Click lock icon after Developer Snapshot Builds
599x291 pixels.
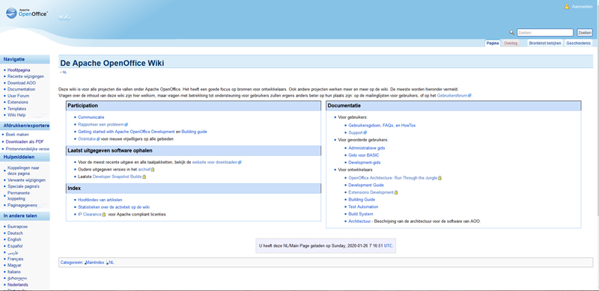pyautogui.click(x=144, y=177)
